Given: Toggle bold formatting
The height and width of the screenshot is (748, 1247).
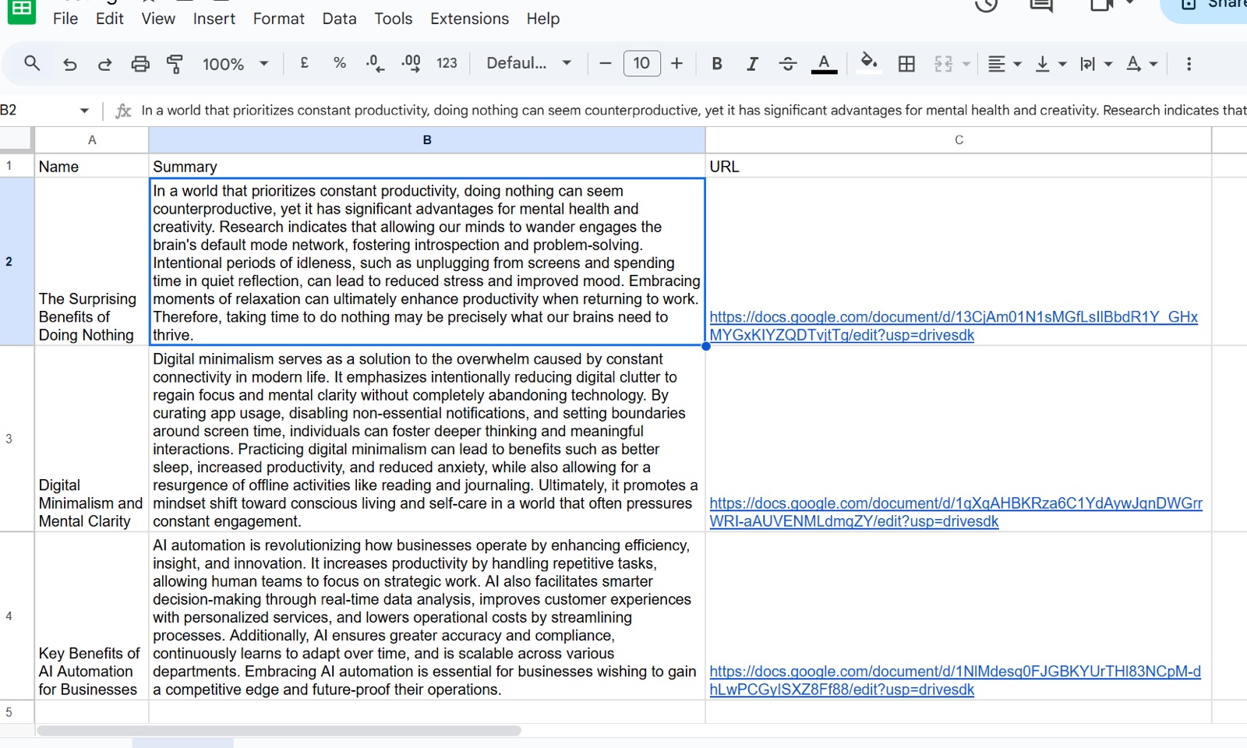Looking at the screenshot, I should 717,64.
